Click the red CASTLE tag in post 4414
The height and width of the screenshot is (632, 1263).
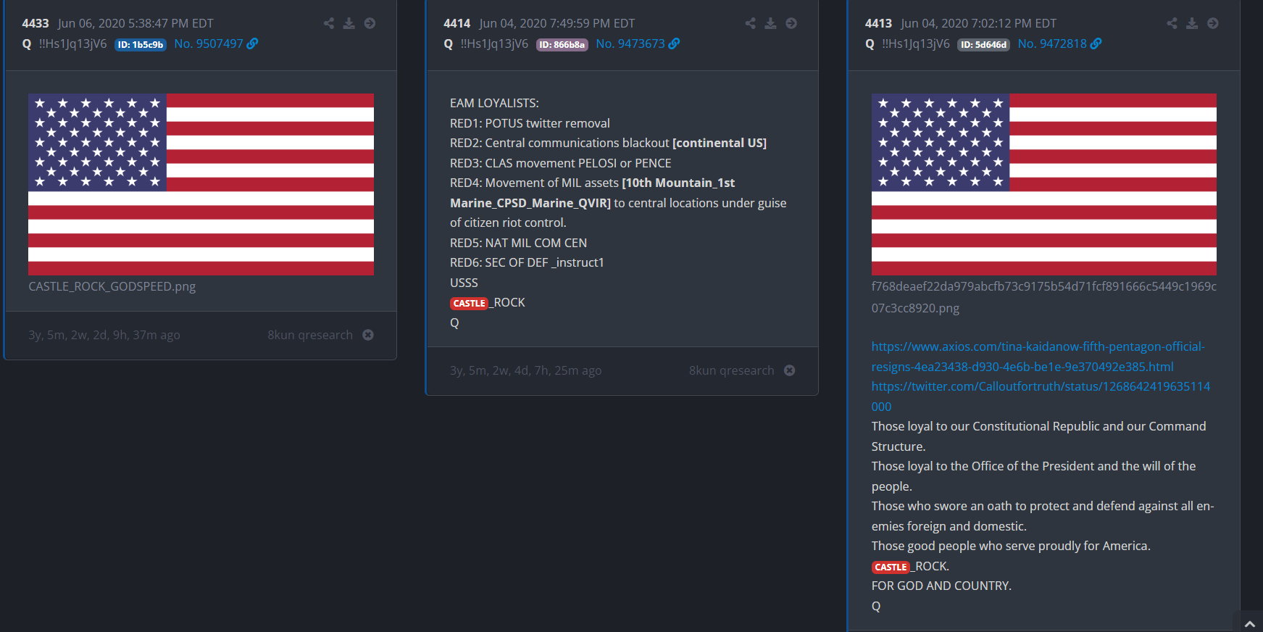470,303
